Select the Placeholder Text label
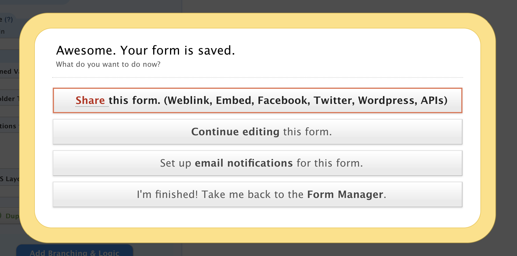517x256 pixels. pos(9,99)
